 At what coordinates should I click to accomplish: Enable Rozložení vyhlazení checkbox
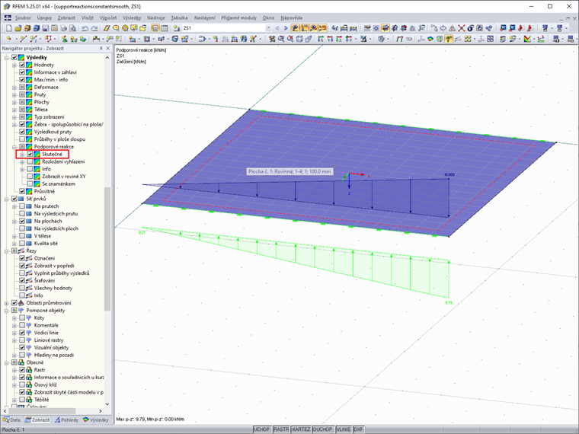pos(30,161)
